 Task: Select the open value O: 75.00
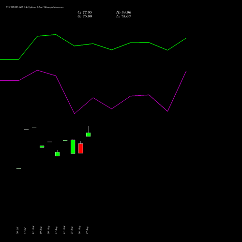point(85,16)
